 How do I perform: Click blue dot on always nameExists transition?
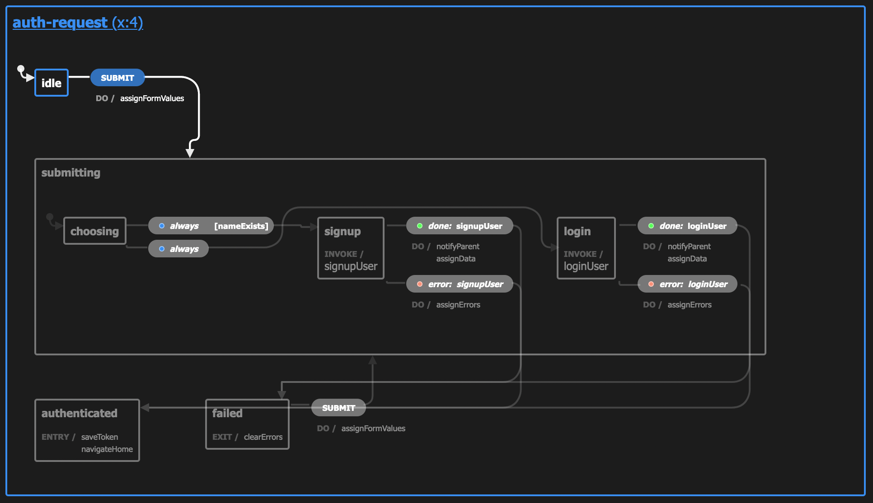point(162,226)
